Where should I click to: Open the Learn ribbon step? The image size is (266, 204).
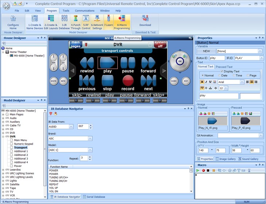click(108, 22)
